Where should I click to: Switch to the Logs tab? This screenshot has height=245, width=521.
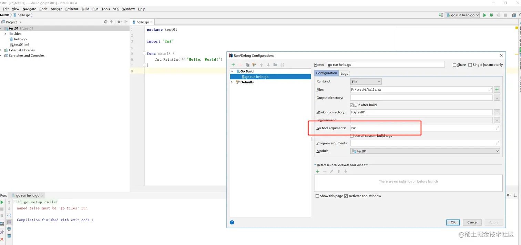point(344,73)
